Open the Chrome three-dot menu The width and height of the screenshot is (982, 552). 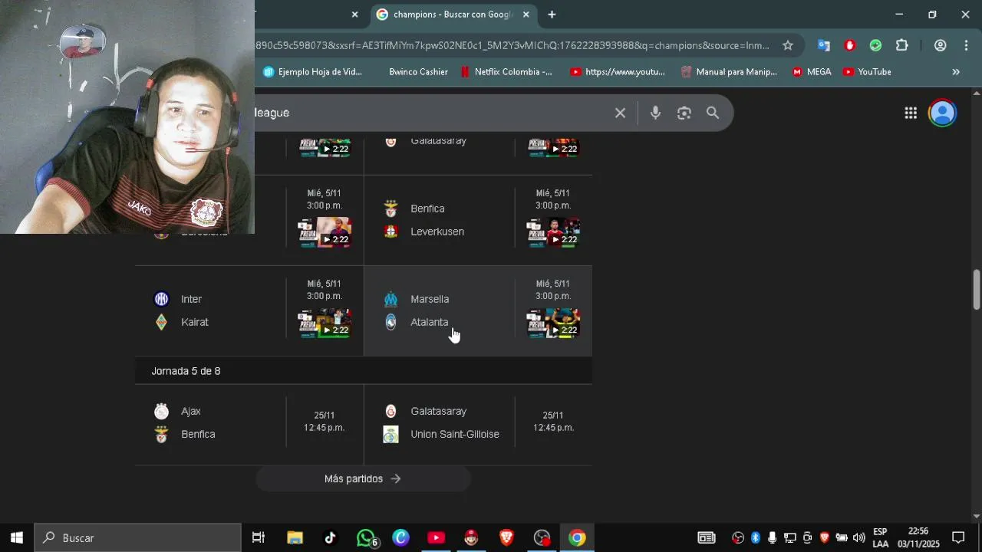pyautogui.click(x=966, y=45)
